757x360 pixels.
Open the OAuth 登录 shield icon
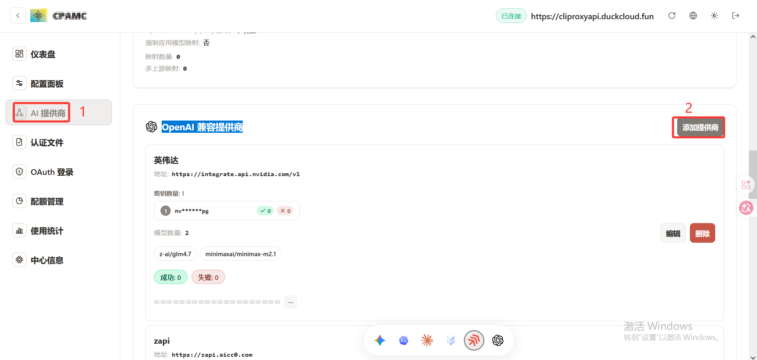point(19,172)
